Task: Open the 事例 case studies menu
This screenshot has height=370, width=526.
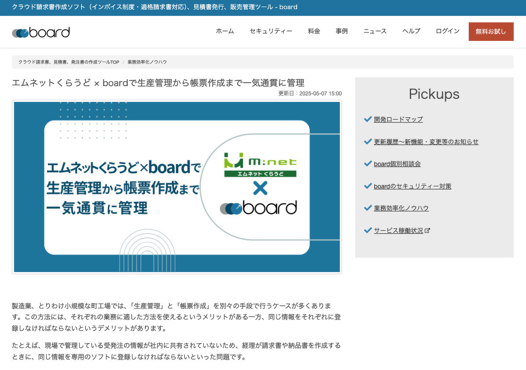Action: (x=342, y=31)
